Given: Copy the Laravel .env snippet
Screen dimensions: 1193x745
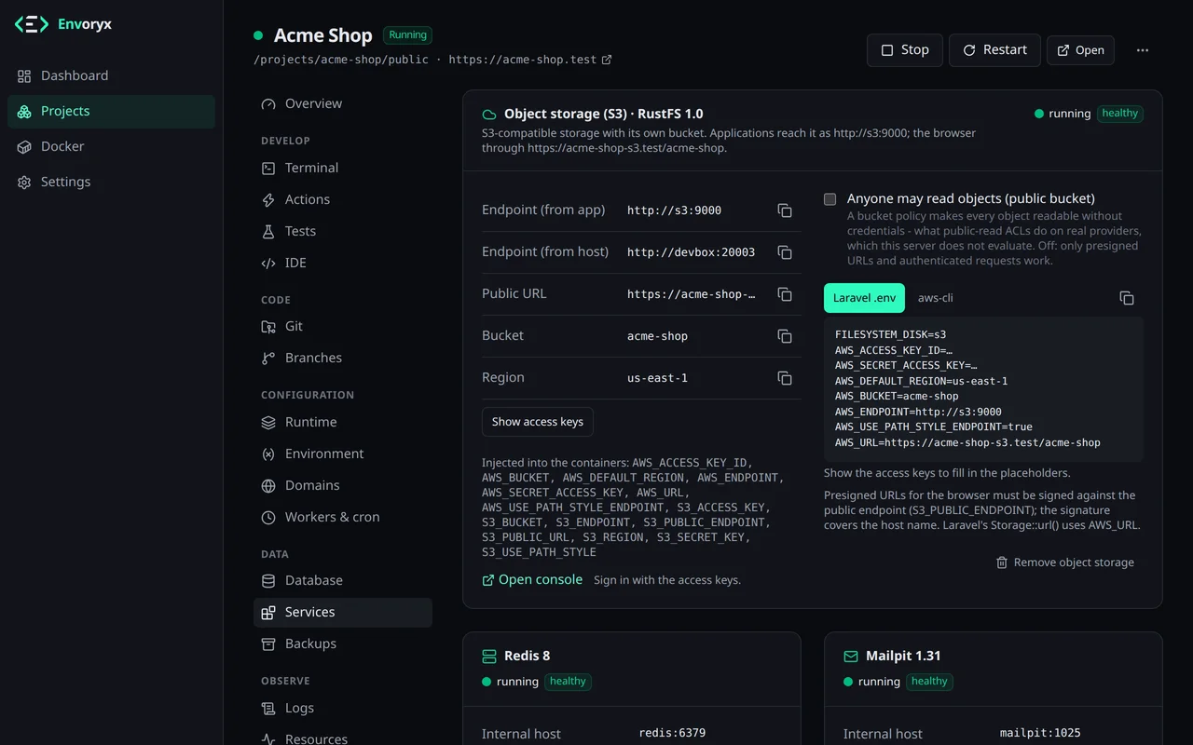Looking at the screenshot, I should click(1127, 298).
